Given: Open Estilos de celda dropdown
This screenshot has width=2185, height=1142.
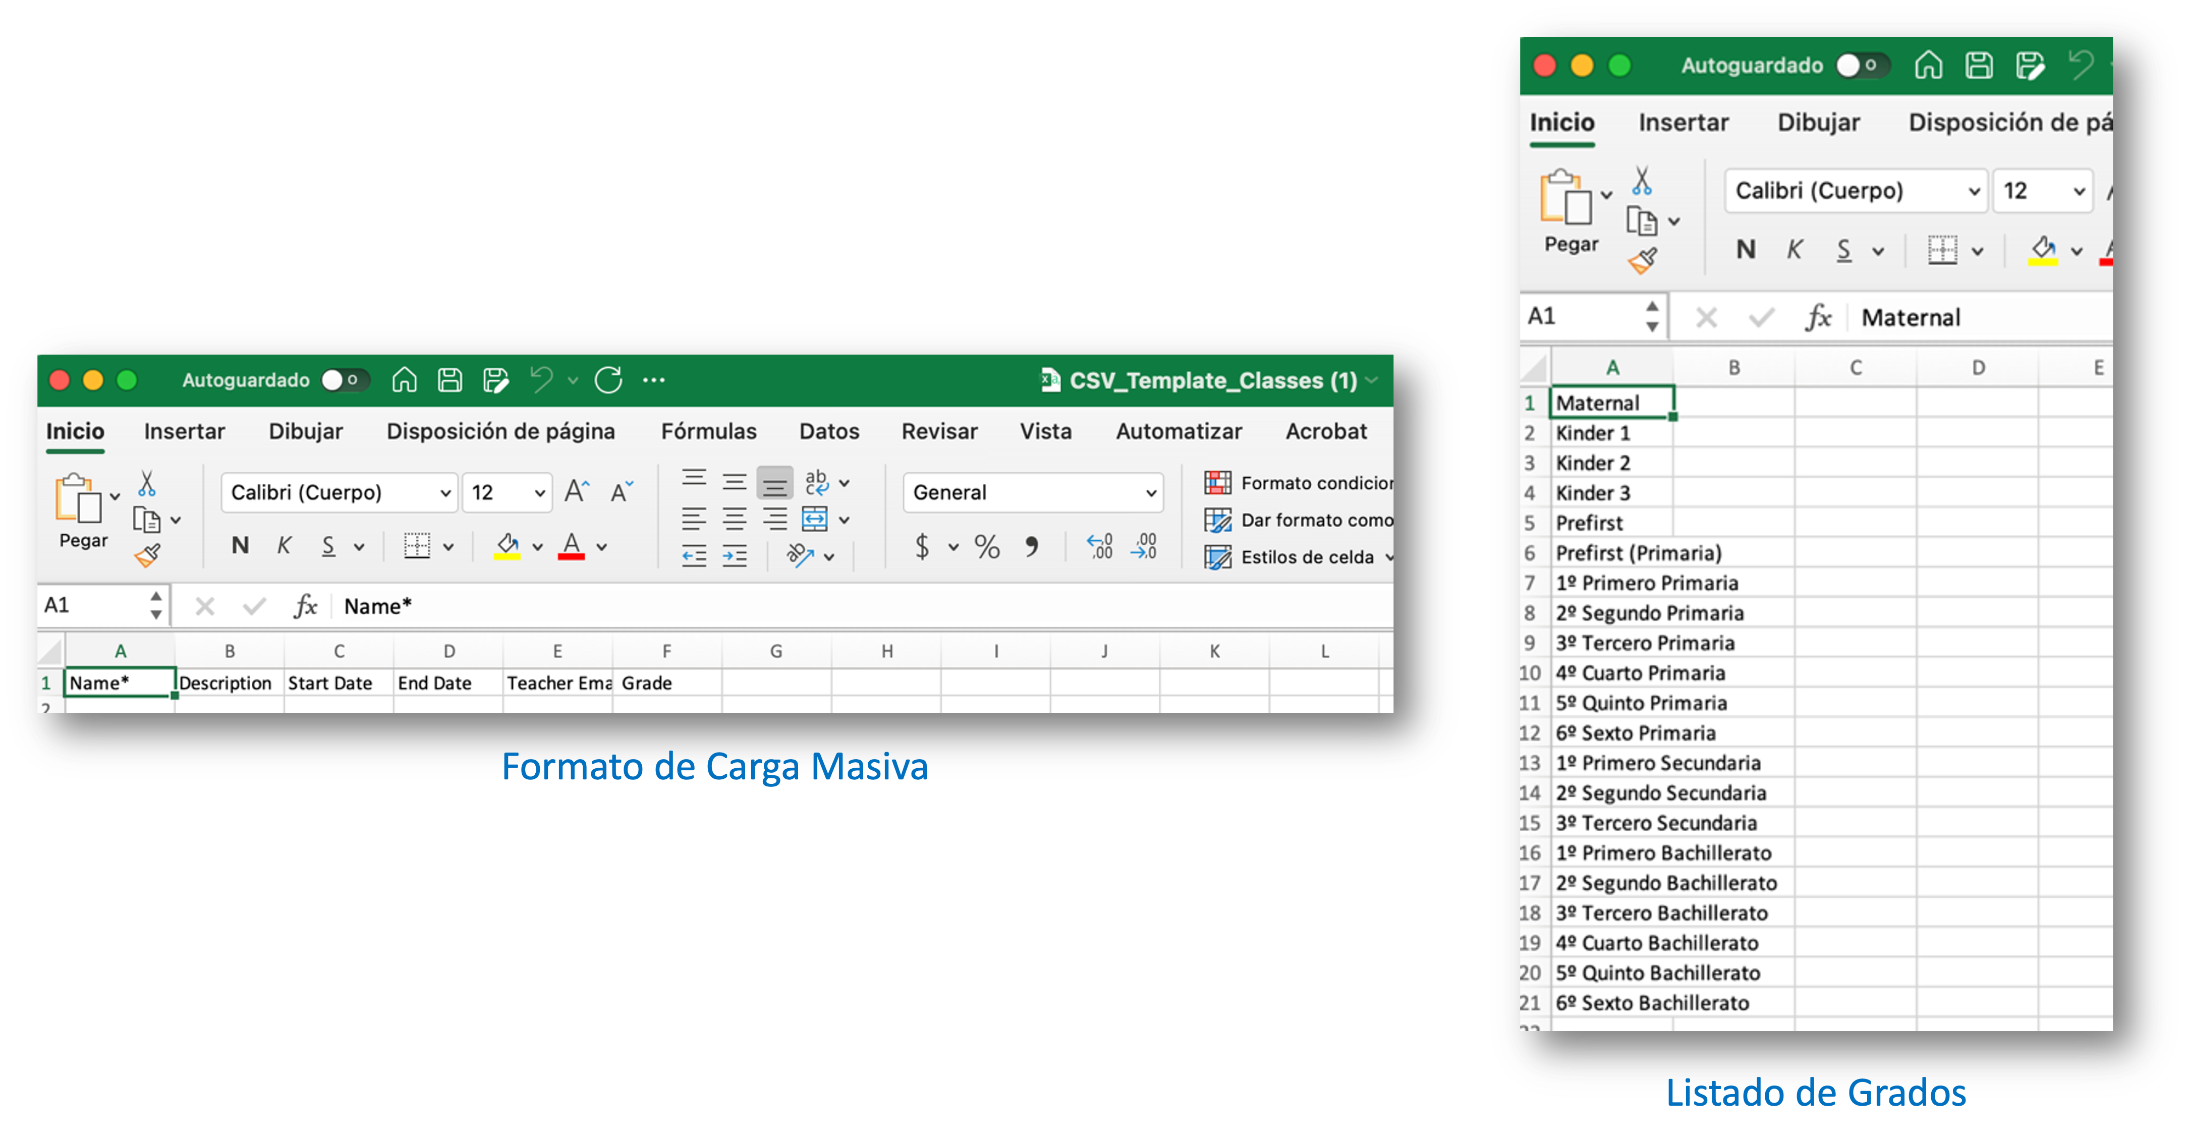Looking at the screenshot, I should pyautogui.click(x=1300, y=557).
